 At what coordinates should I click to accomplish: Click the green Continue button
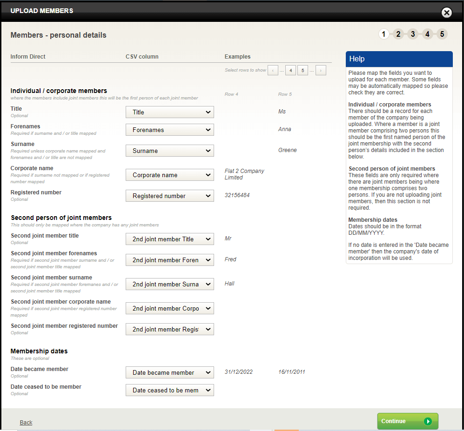407,421
